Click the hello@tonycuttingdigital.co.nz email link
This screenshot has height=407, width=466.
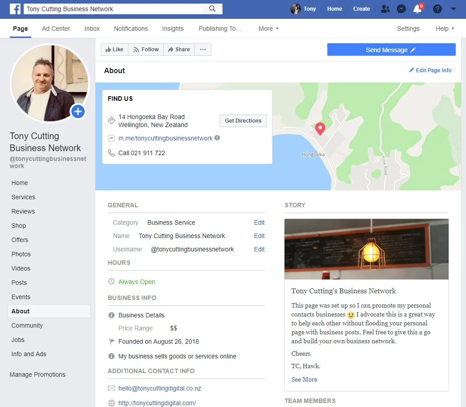click(160, 388)
